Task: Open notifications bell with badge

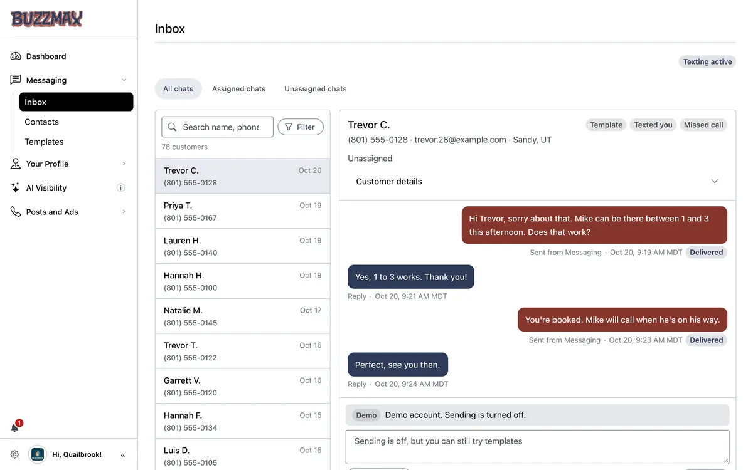Action: pyautogui.click(x=16, y=427)
